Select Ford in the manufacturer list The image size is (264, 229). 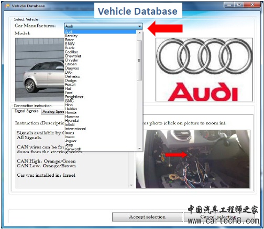pos(101,93)
